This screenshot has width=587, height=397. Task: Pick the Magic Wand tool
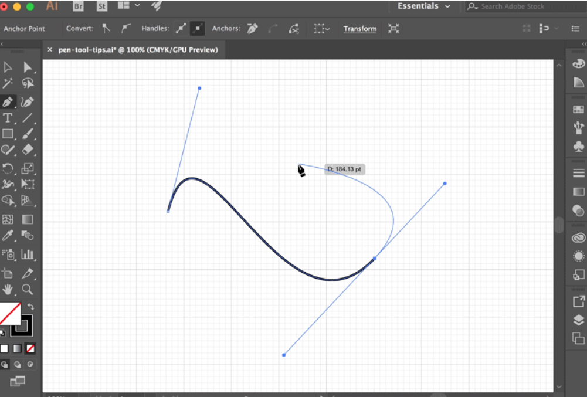(x=8, y=84)
